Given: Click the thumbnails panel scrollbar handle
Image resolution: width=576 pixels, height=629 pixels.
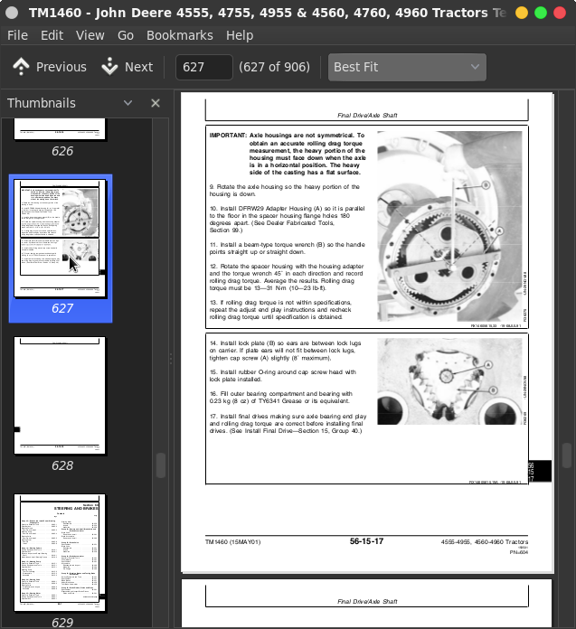Looking at the screenshot, I should click(161, 465).
